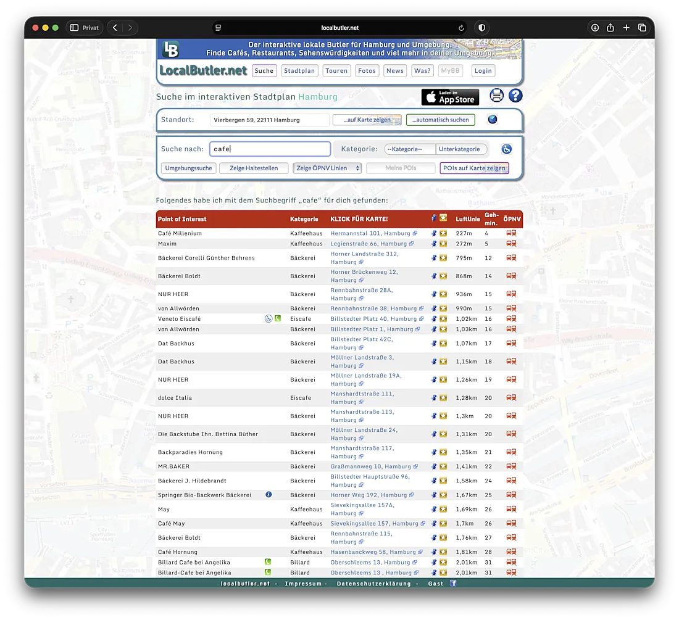Viewport: 679px width, 620px height.
Task: Open the Stadtplan tab
Action: tap(299, 71)
